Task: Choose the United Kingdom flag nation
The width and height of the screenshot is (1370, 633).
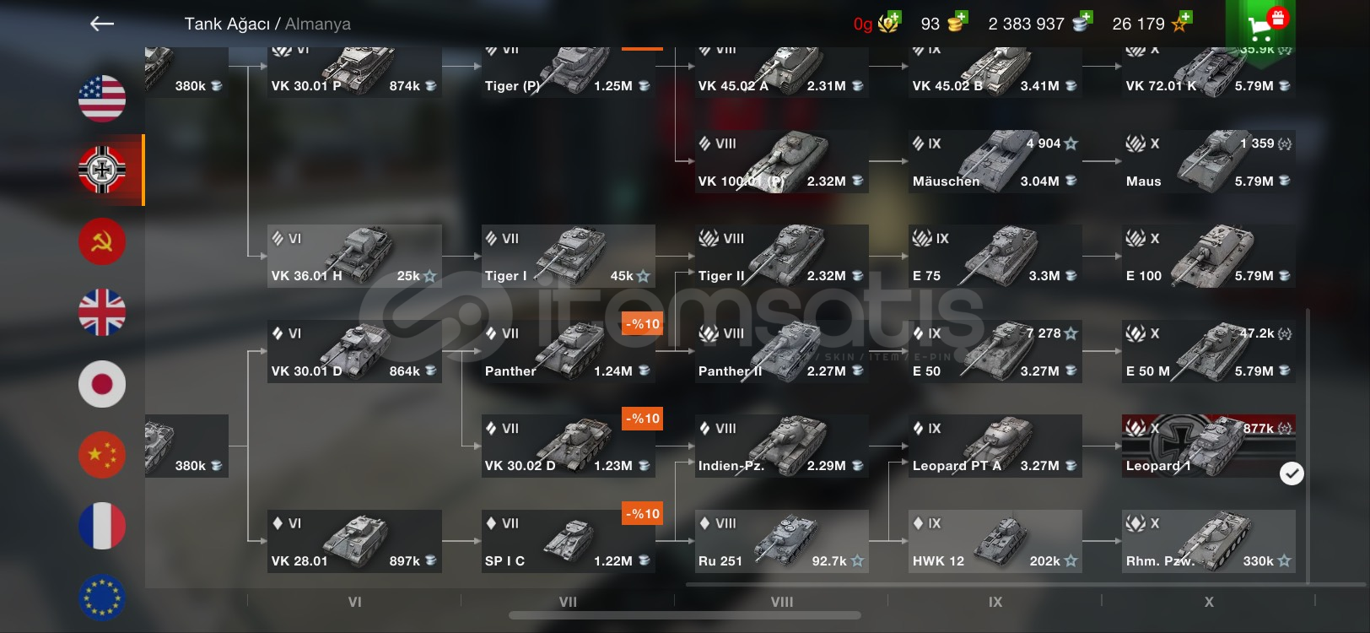Action: click(x=102, y=312)
